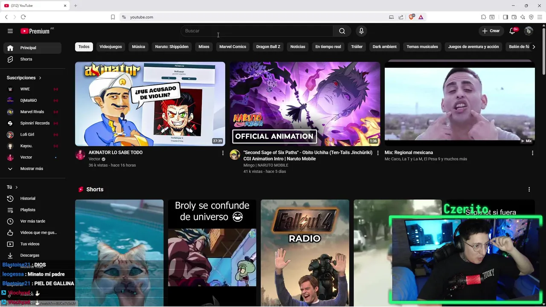The width and height of the screenshot is (546, 307).
Task: Select Juegos de aventura y acción chip
Action: [x=473, y=47]
